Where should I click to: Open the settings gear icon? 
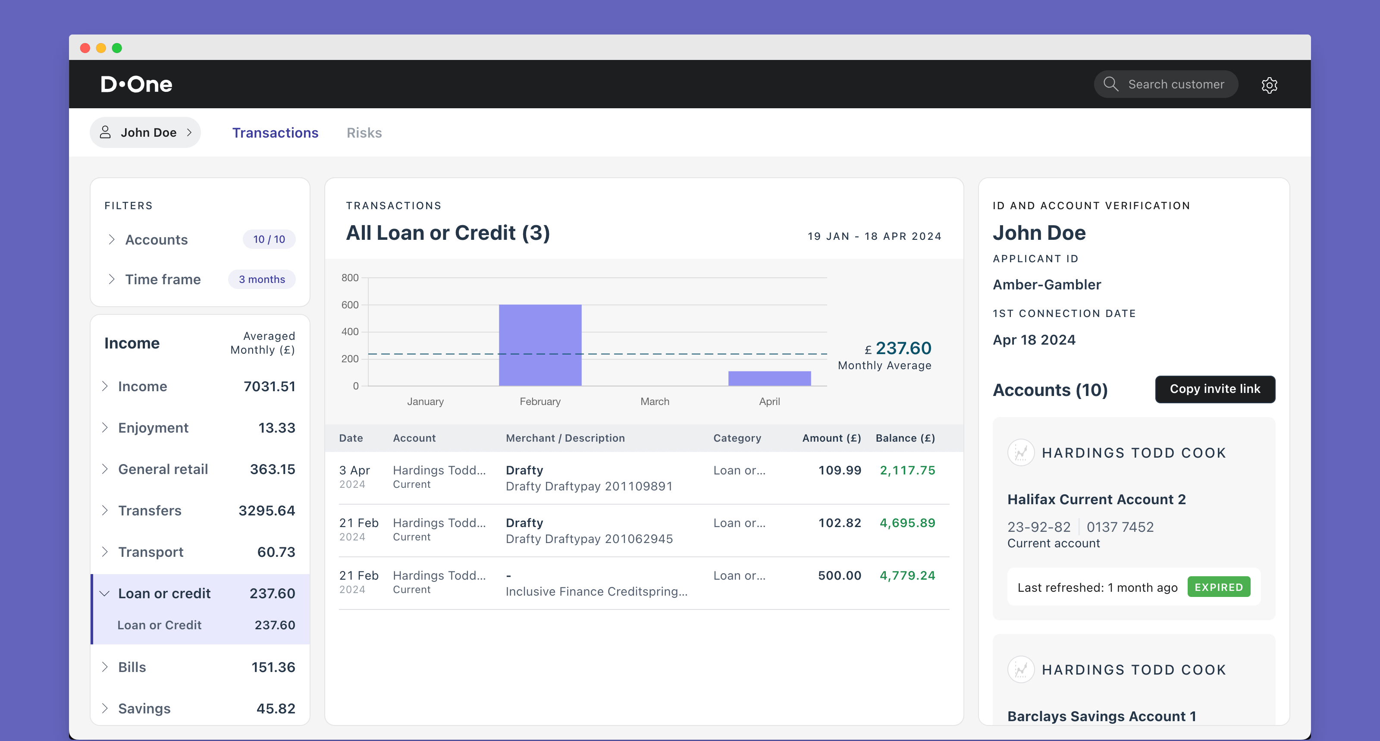click(1269, 85)
